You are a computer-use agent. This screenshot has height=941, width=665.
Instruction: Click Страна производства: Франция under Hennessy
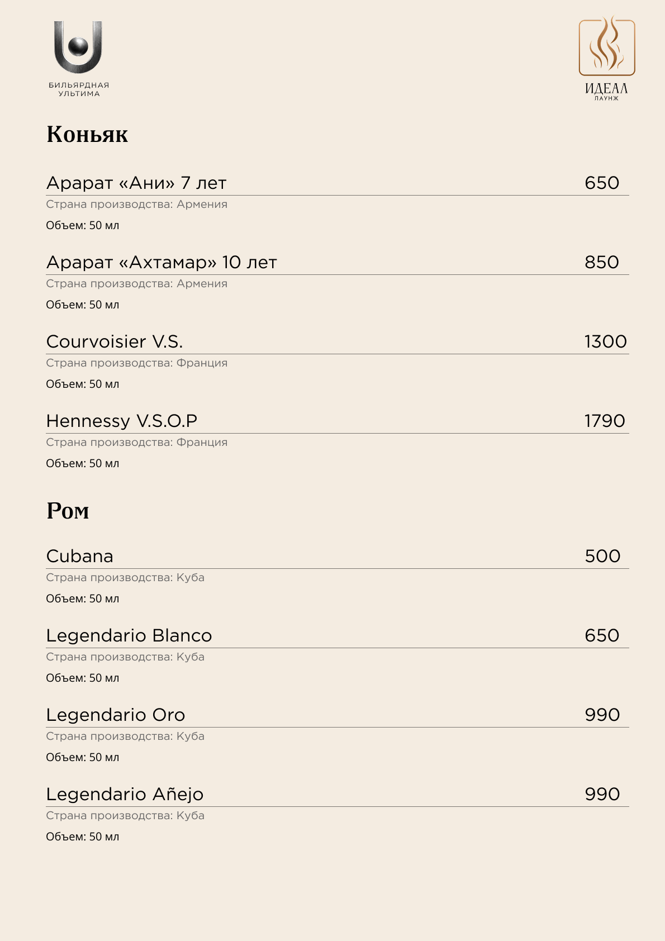click(x=137, y=442)
